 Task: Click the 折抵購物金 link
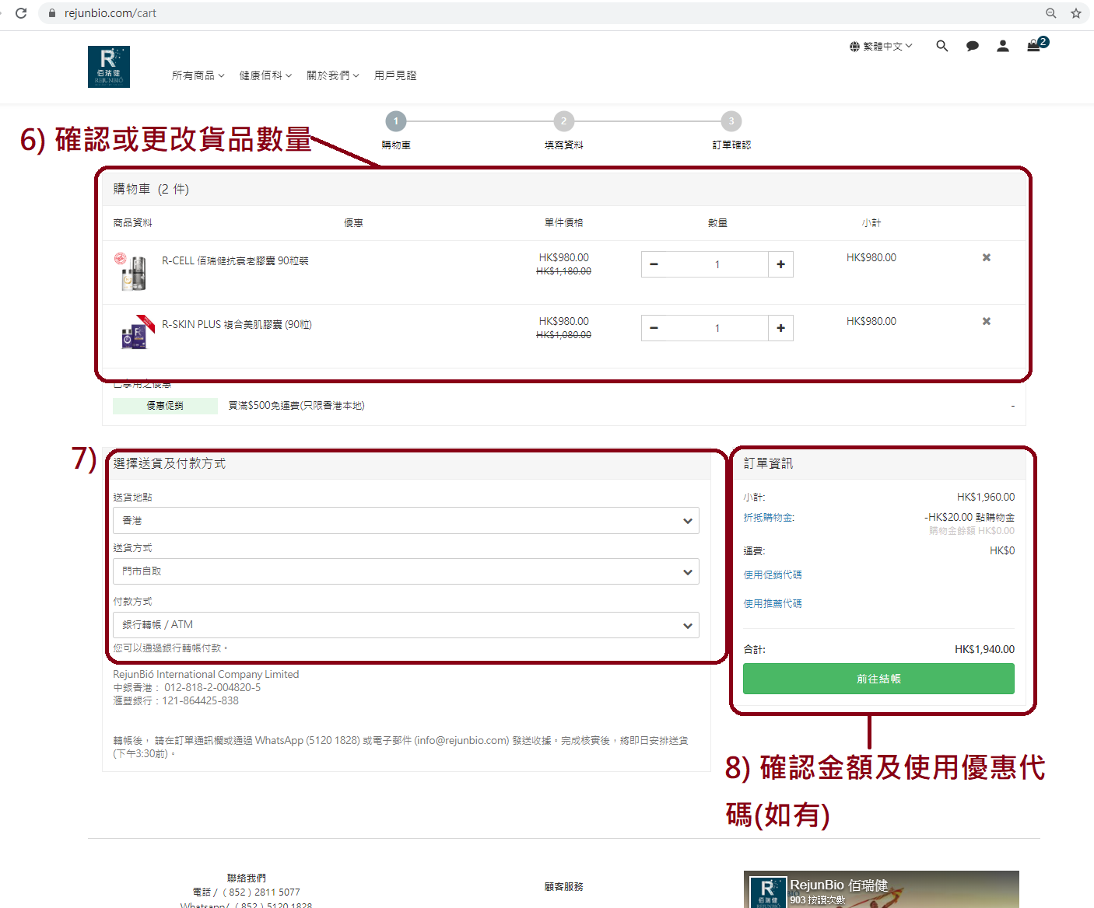point(769,518)
